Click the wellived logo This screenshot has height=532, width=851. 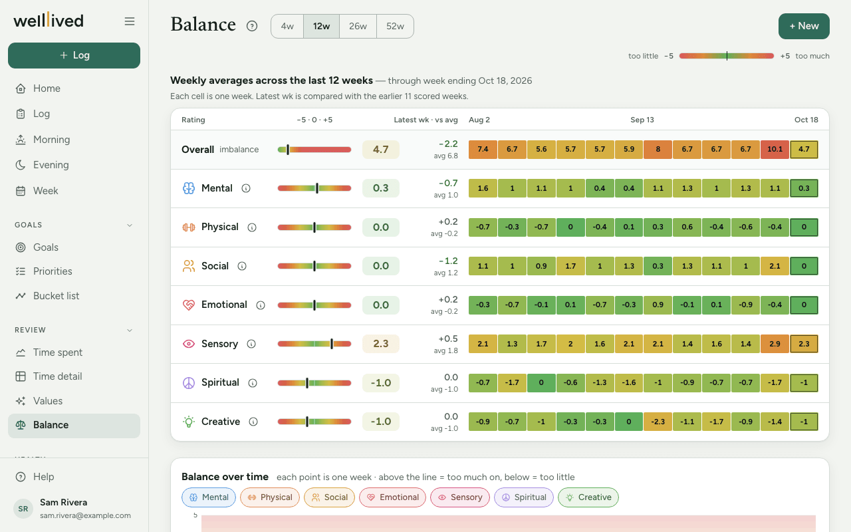click(49, 21)
